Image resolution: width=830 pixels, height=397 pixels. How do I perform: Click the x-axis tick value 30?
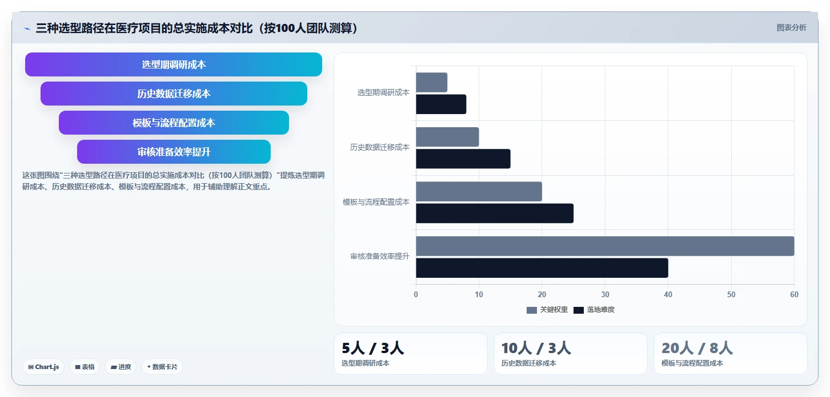coord(605,294)
